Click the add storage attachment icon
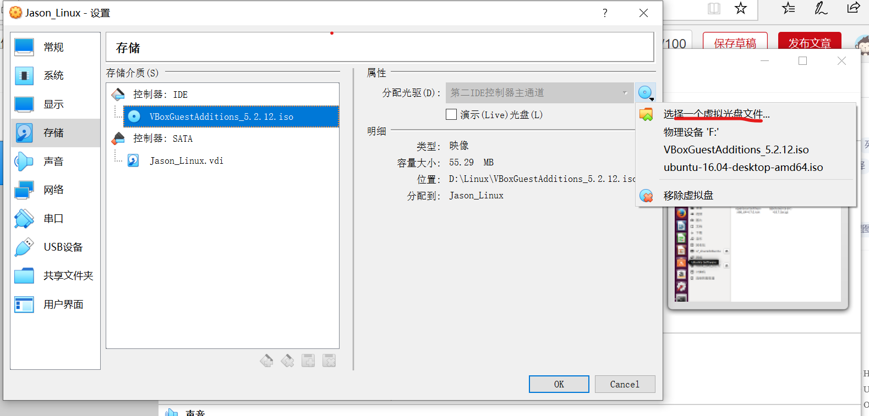 [x=308, y=361]
